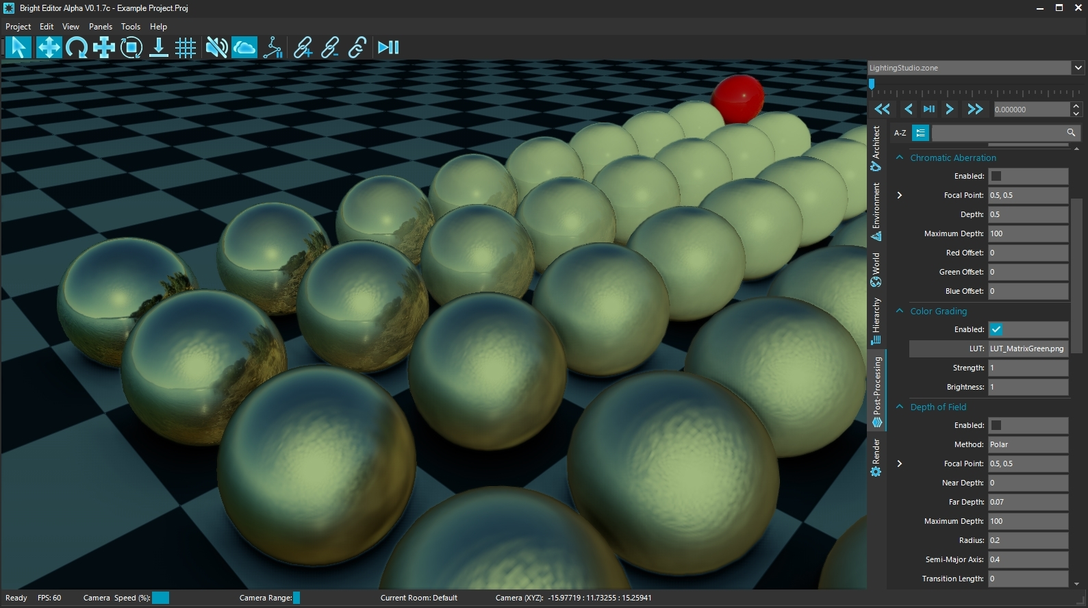Click the square-with-circular-arrows transform icon

click(131, 47)
